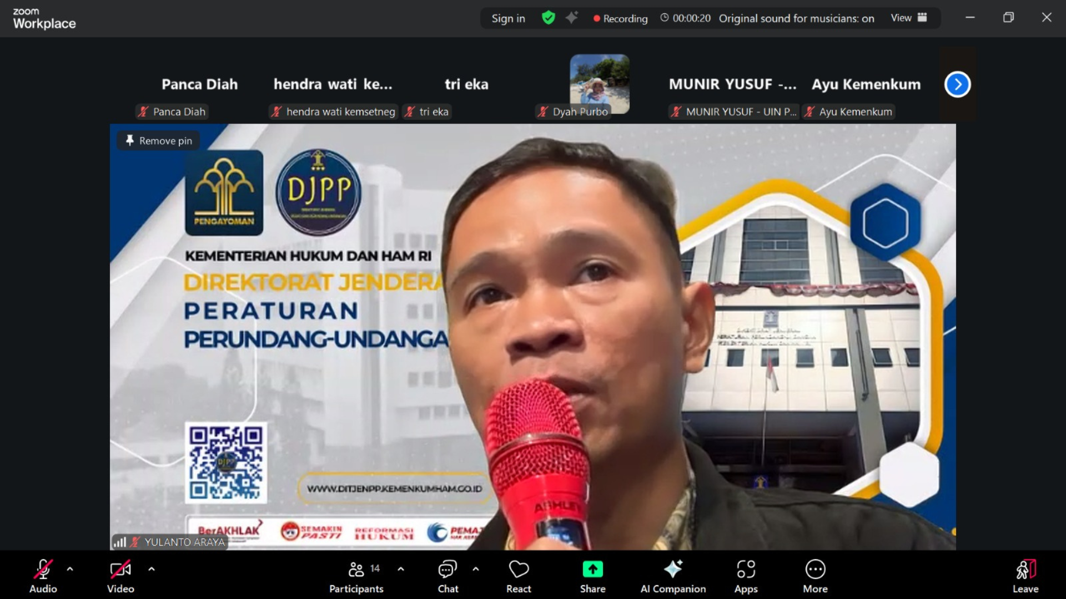
Task: Click the green encryption shield icon
Action: tap(548, 18)
